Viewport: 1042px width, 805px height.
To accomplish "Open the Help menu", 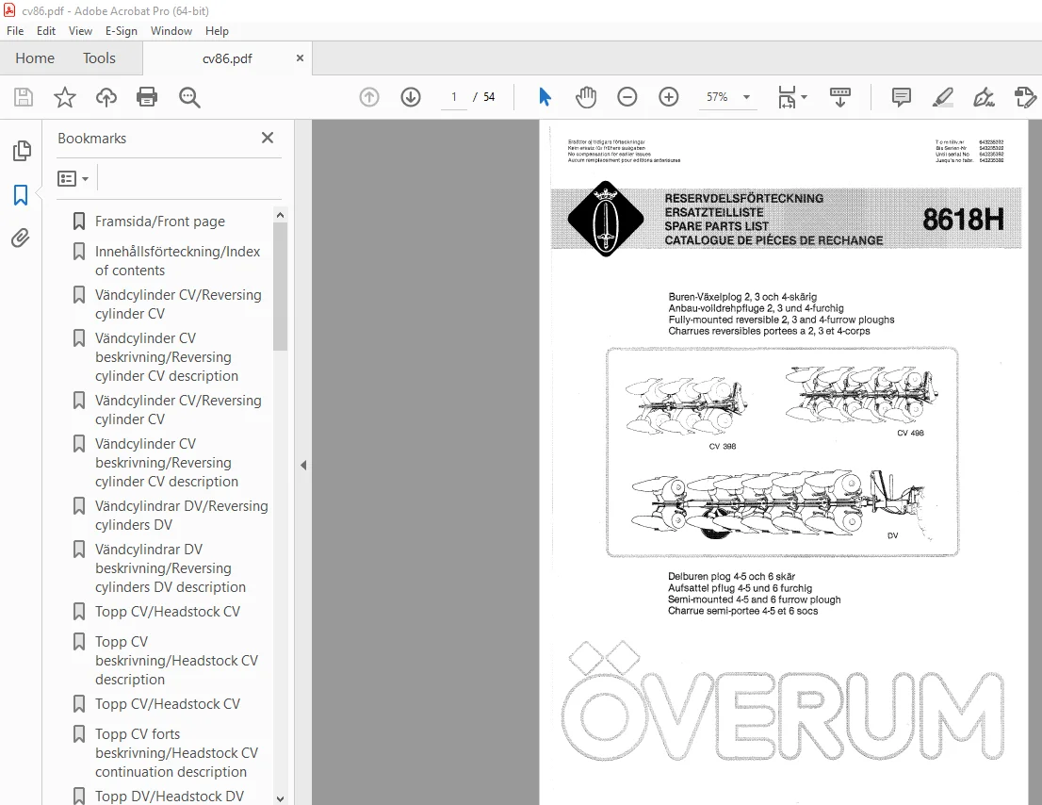I will pyautogui.click(x=217, y=30).
